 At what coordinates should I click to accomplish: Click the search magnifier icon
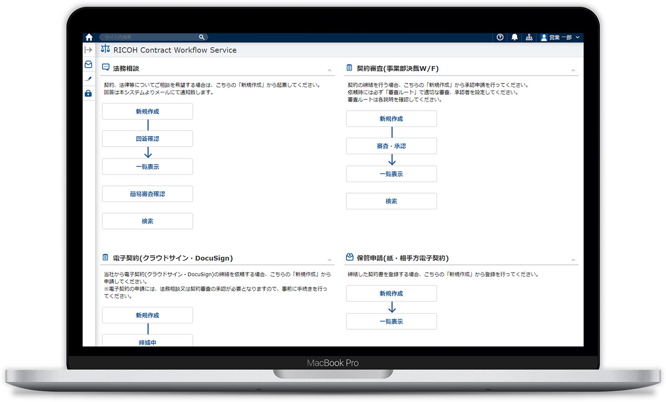[x=202, y=37]
